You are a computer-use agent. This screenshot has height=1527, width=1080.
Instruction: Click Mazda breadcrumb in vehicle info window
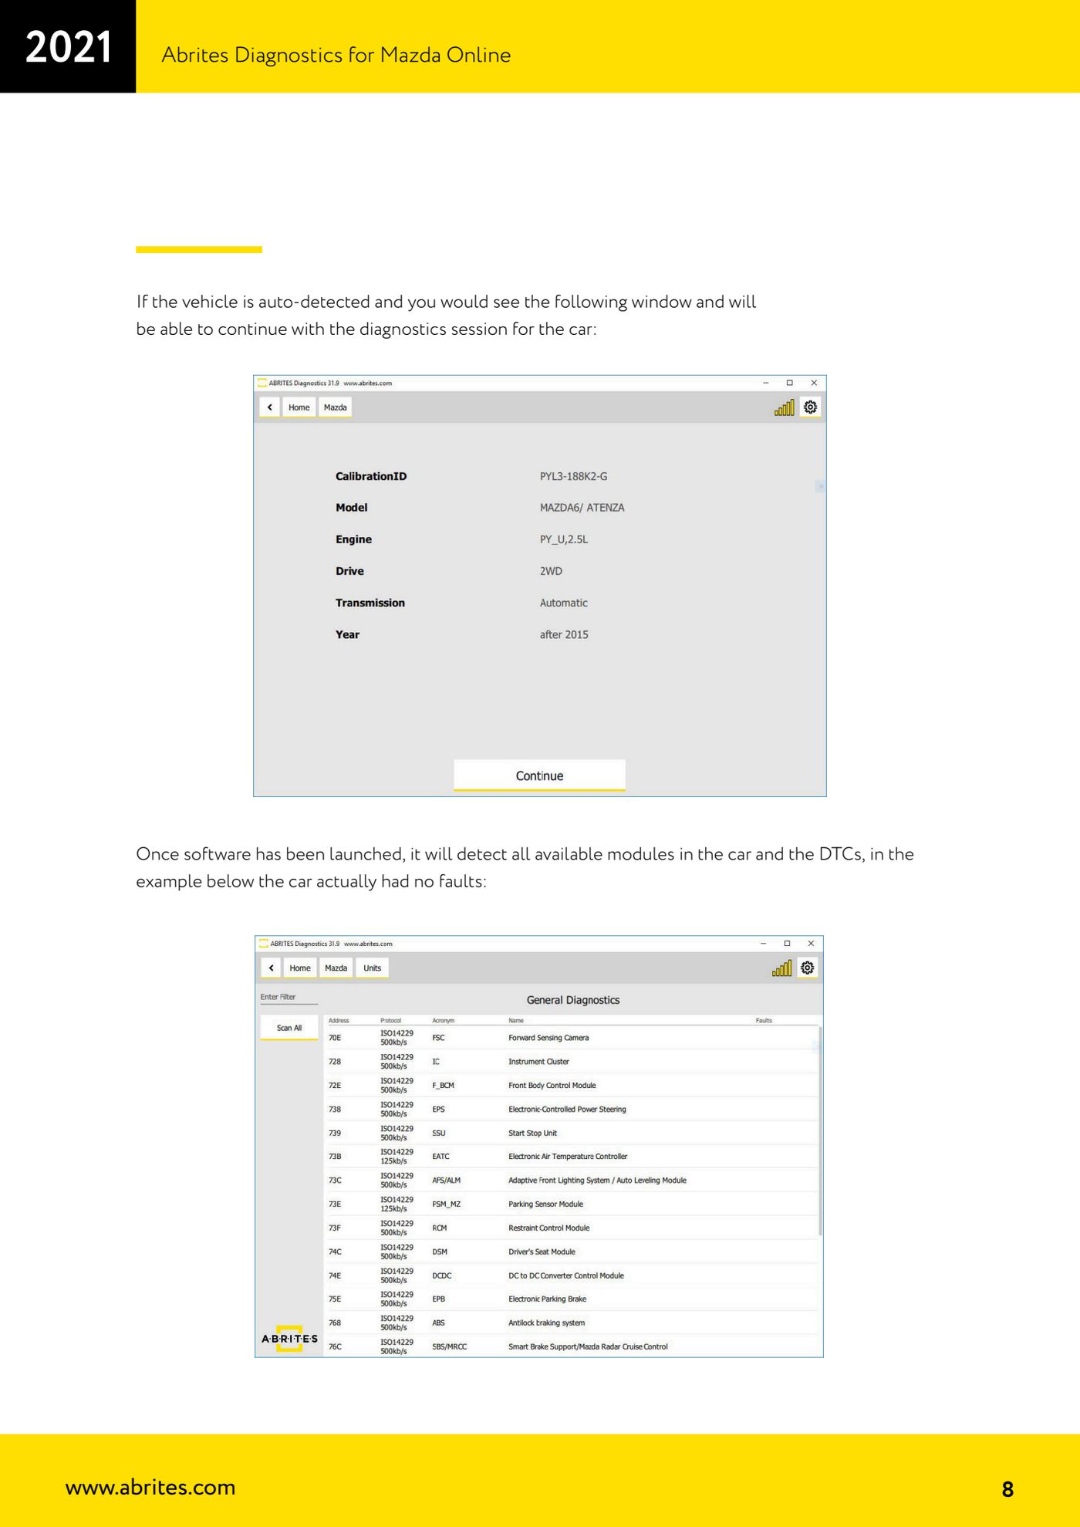(335, 407)
